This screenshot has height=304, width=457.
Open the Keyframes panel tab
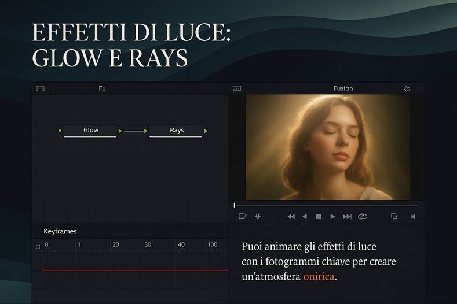(x=60, y=231)
